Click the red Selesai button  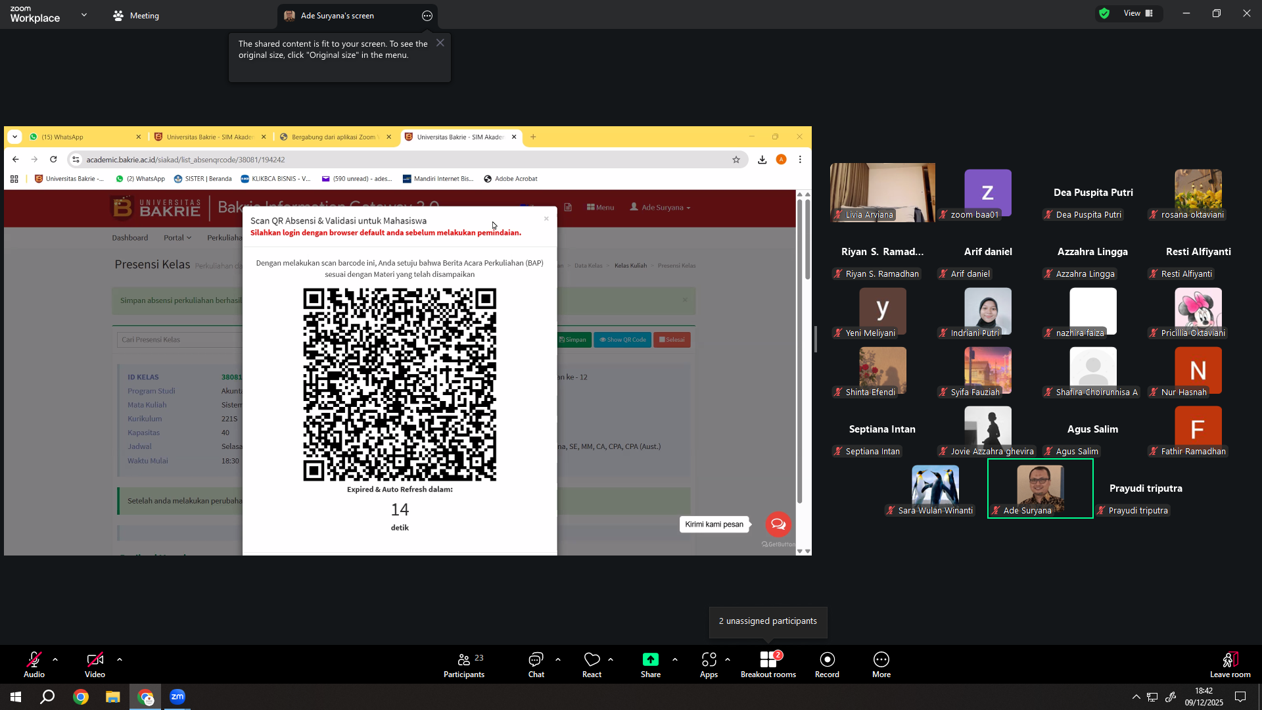[x=672, y=340]
